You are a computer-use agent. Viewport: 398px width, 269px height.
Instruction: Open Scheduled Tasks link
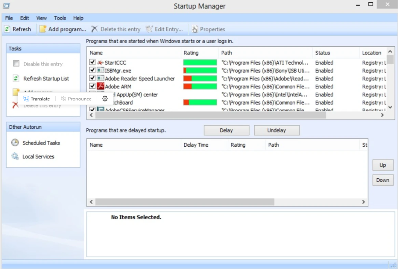41,143
